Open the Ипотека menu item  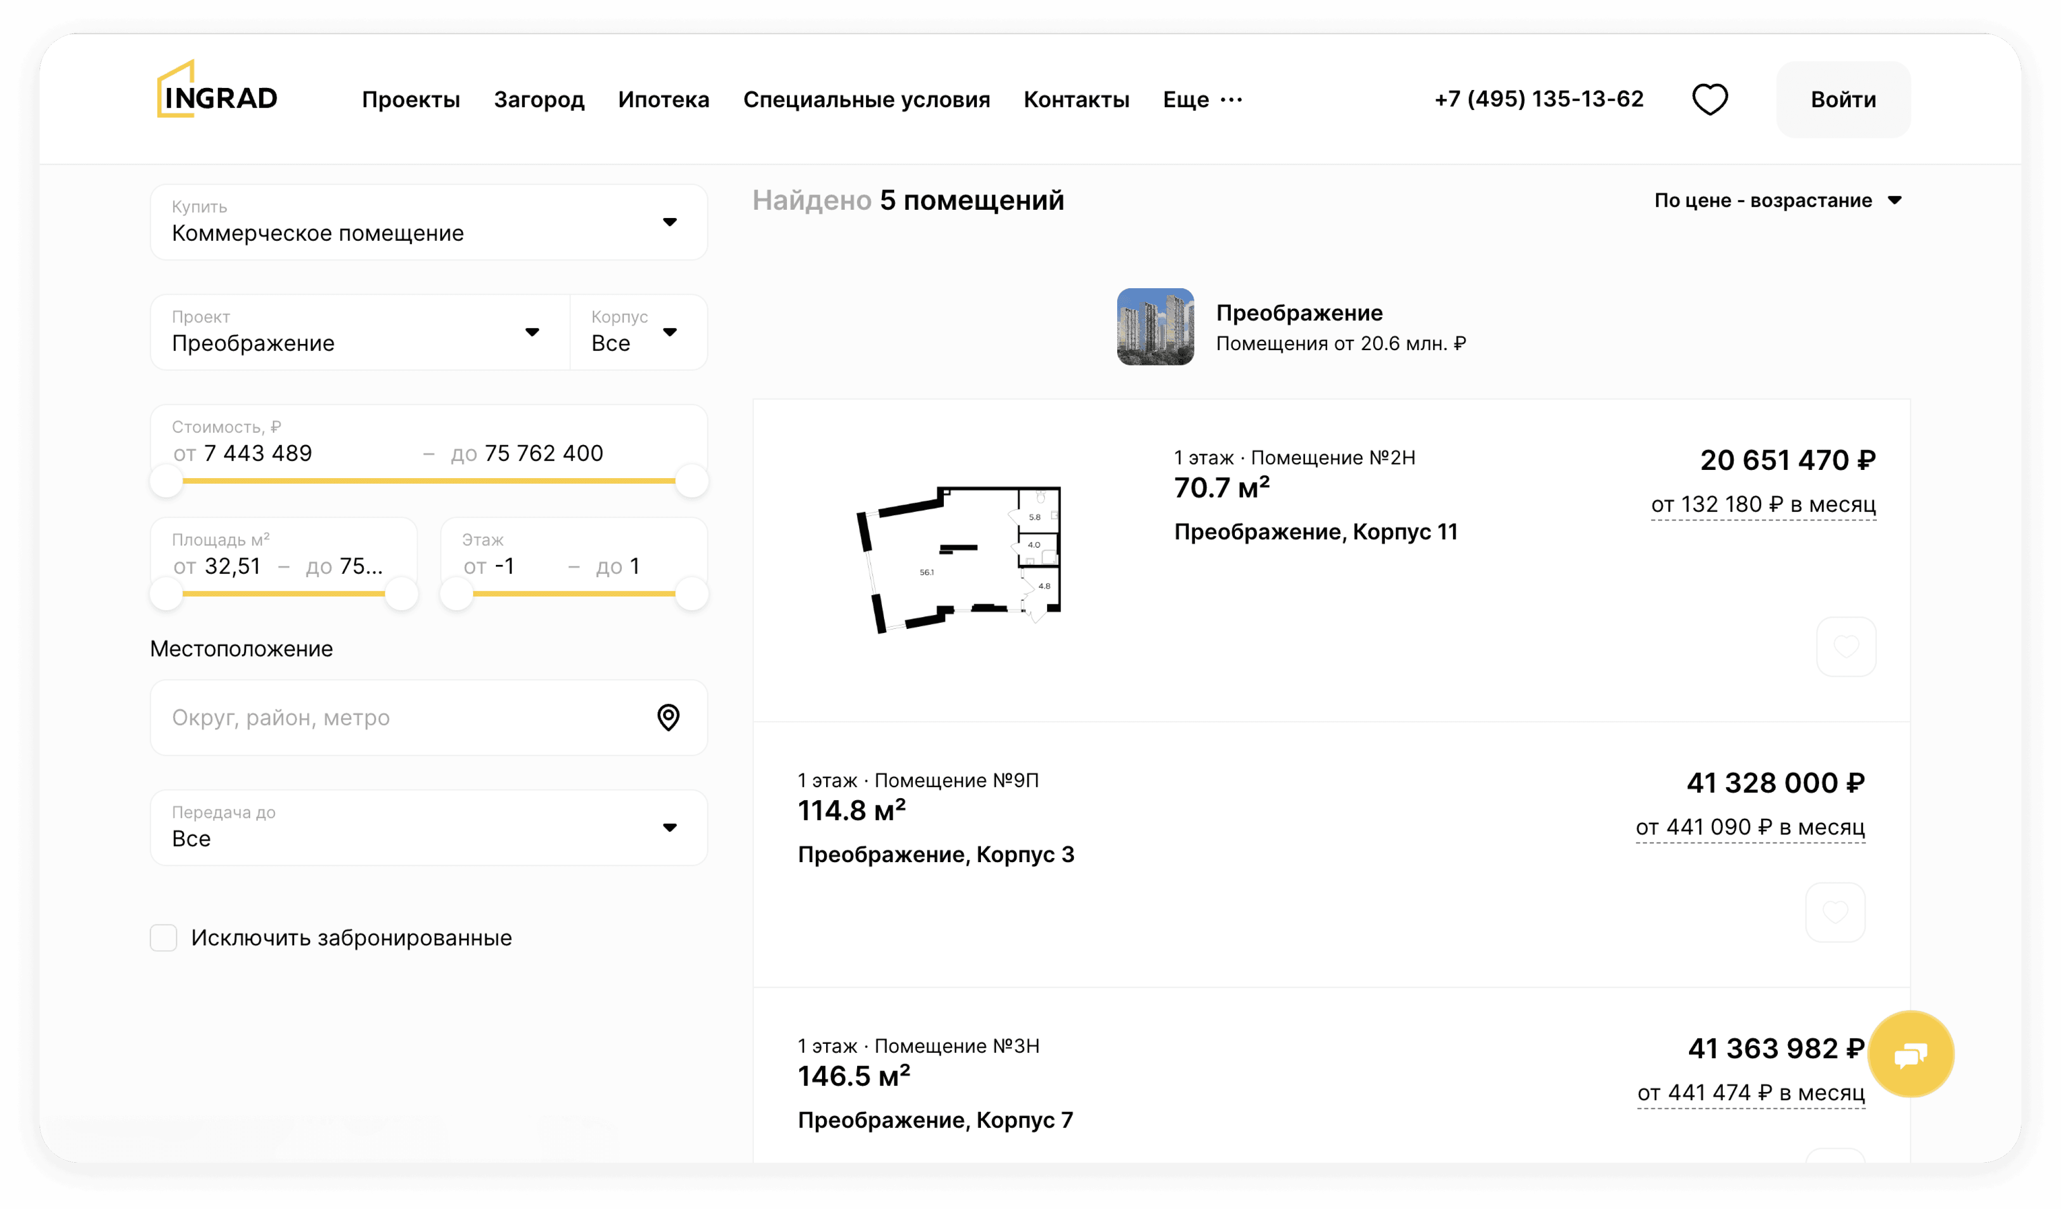pos(663,100)
